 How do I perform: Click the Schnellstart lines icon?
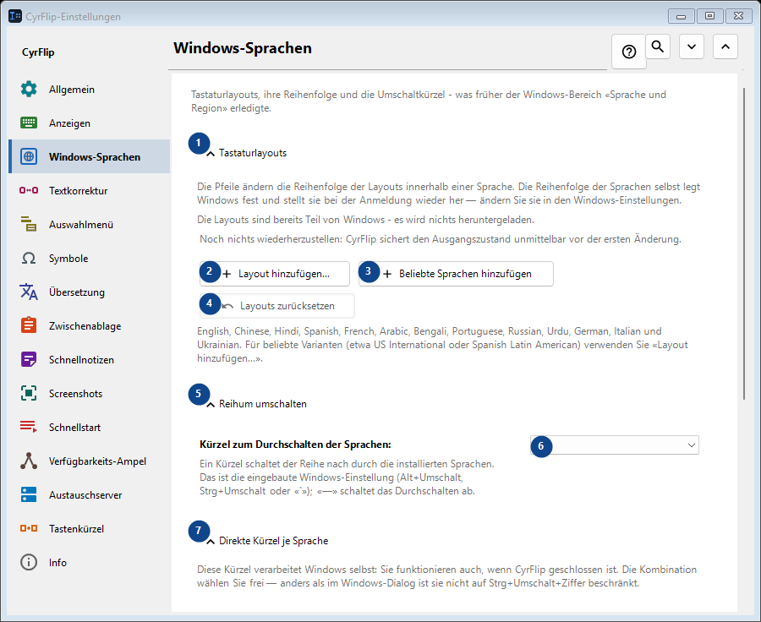click(29, 427)
